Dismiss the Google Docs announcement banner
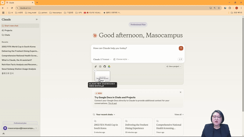Image resolution: width=244 pixels, height=137 pixels. click(x=180, y=92)
